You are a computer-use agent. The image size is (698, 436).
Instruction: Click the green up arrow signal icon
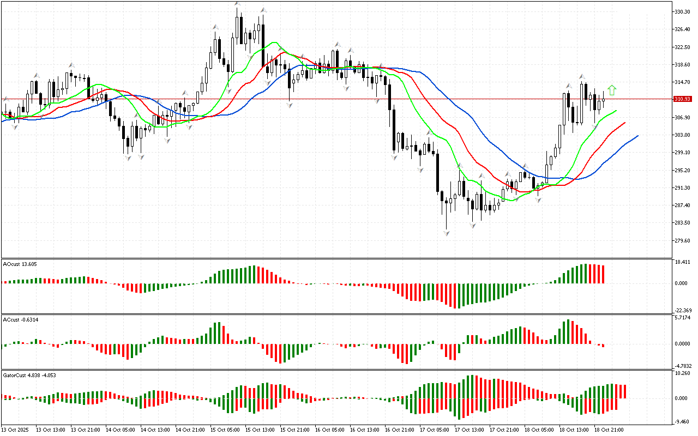612,90
